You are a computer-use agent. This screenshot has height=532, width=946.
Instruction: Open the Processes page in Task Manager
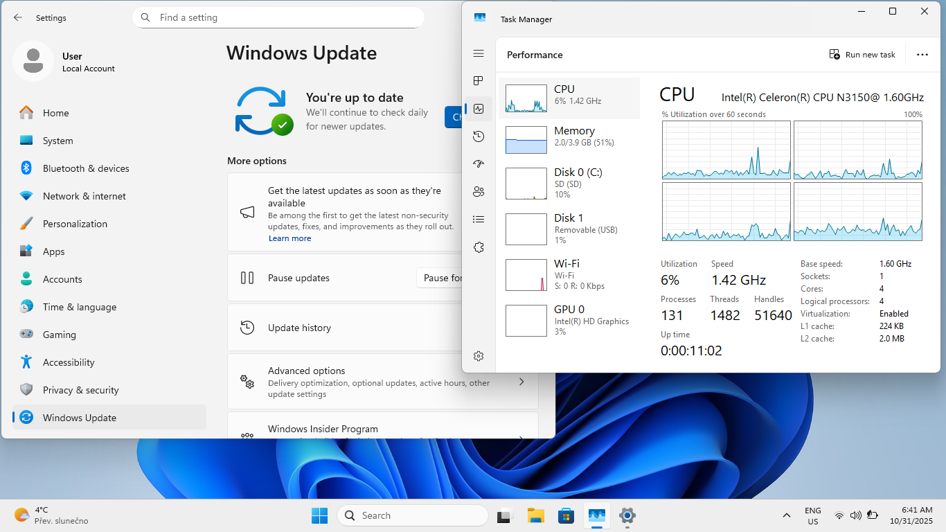(479, 81)
